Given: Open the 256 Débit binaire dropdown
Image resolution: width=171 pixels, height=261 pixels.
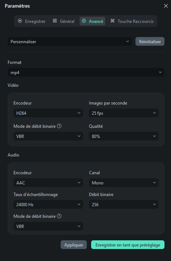Looking at the screenshot, I should pos(124,204).
